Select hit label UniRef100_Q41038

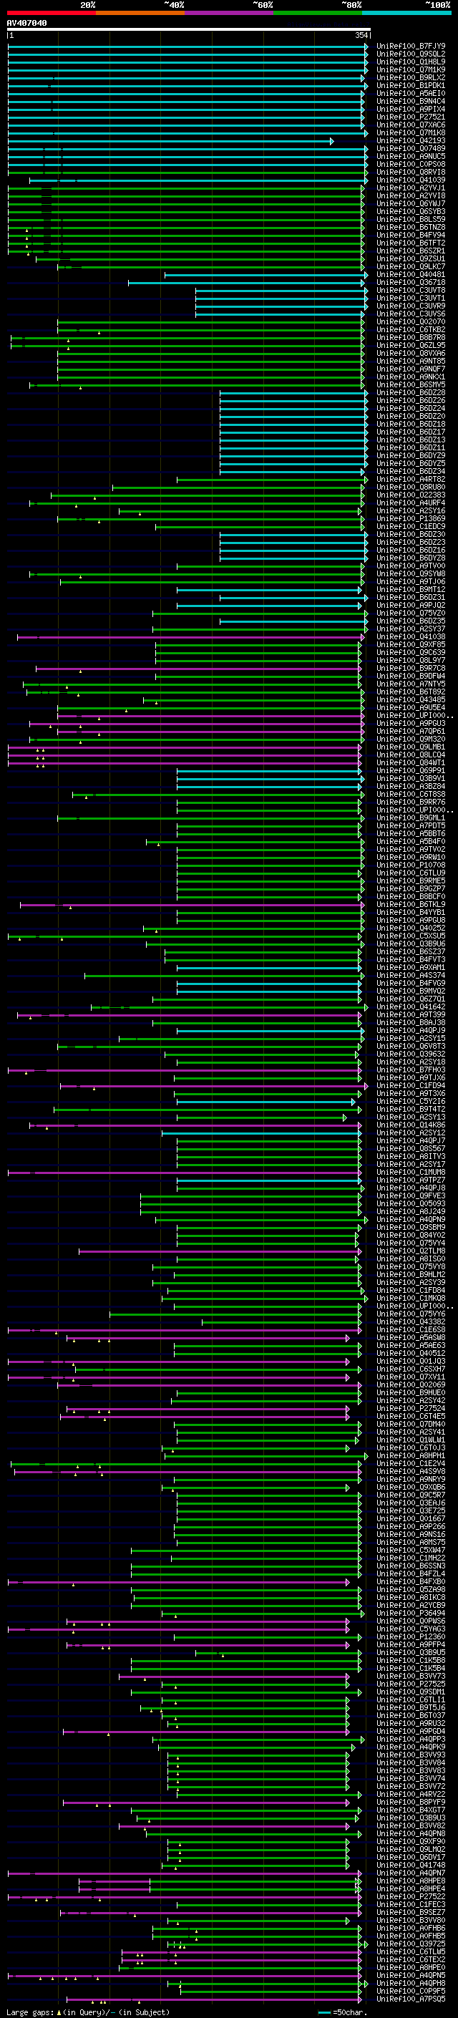coord(410,637)
